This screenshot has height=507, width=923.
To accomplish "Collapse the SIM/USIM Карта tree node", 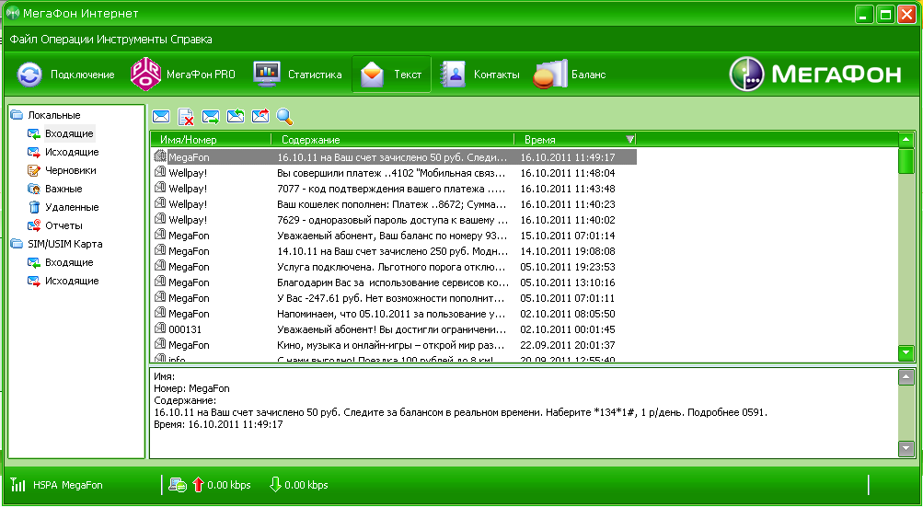I will [16, 244].
